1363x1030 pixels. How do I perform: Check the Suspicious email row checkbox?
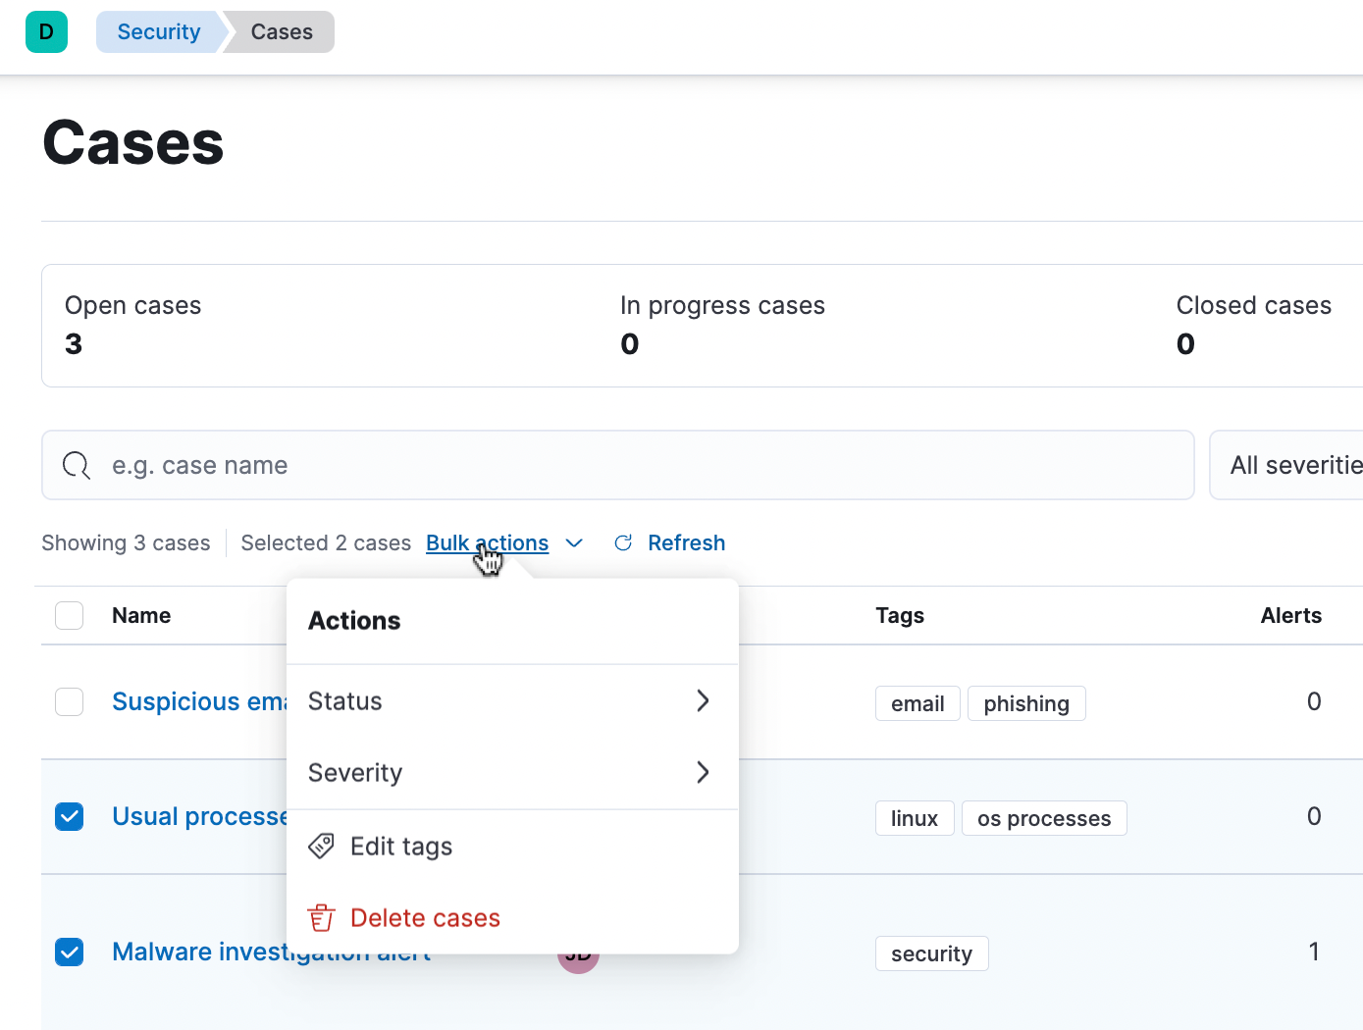click(69, 701)
